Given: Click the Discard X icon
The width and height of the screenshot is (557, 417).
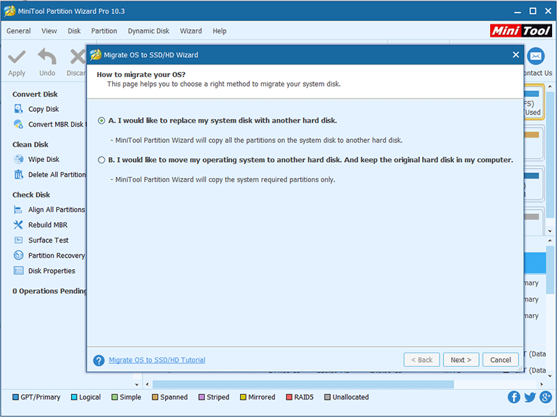Looking at the screenshot, I should tap(77, 57).
